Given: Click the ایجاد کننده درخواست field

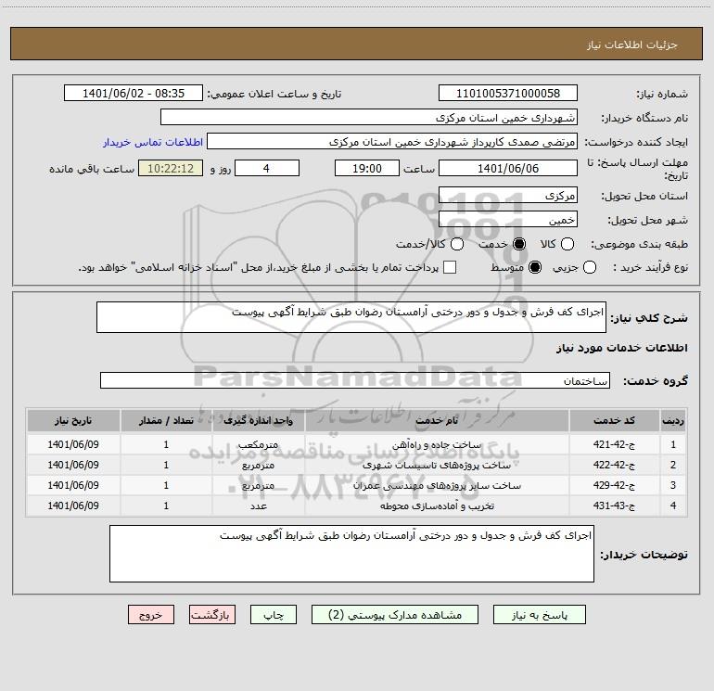Looking at the screenshot, I should tap(392, 142).
